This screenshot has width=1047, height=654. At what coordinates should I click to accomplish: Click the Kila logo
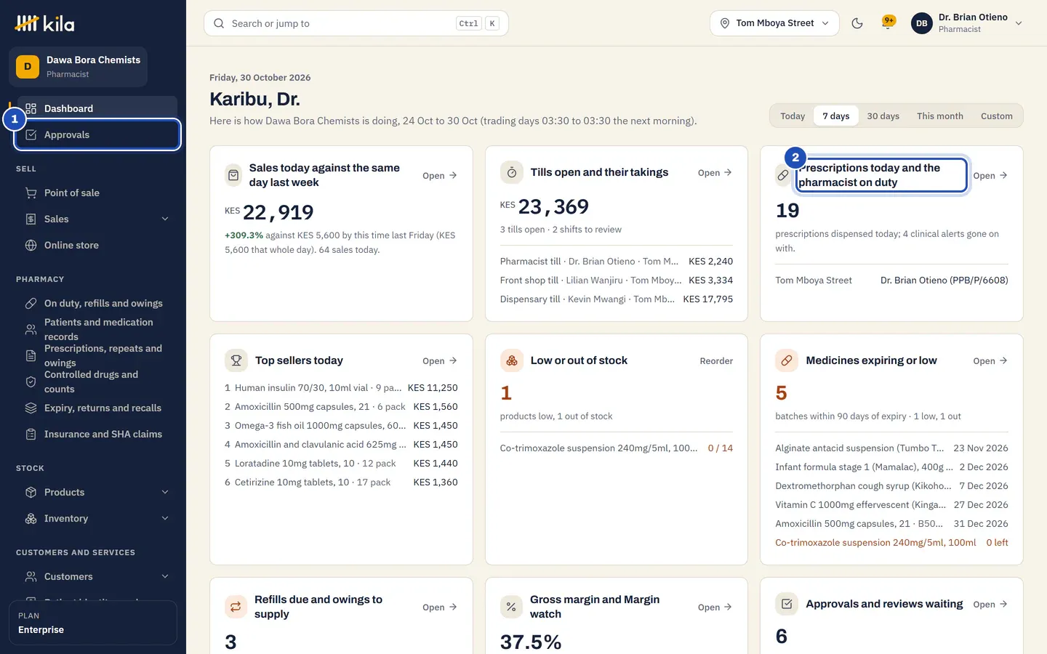[44, 23]
